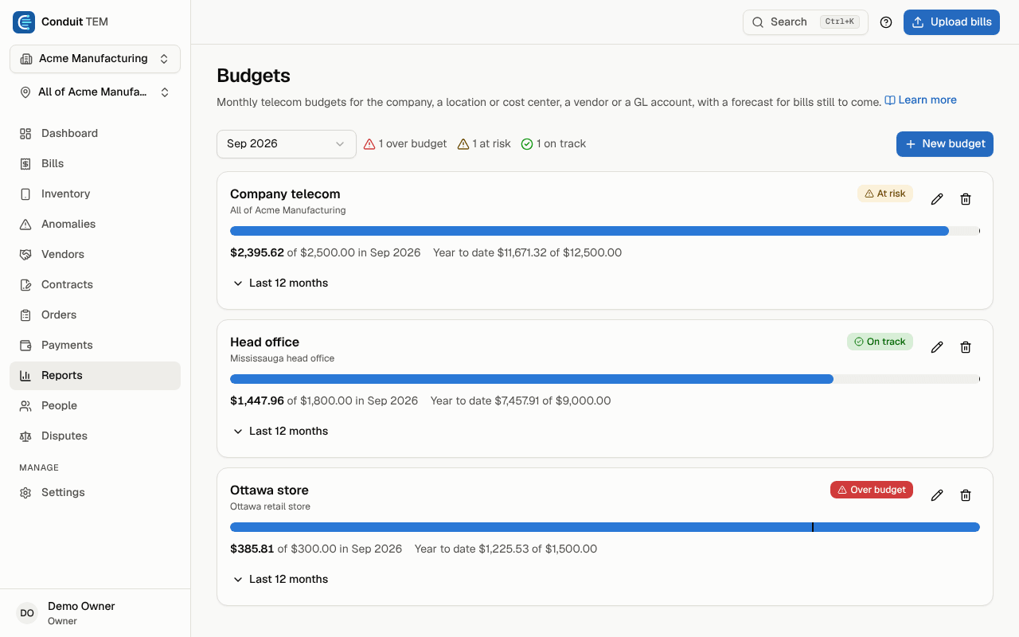The height and width of the screenshot is (637, 1019).
Task: Click the Conduit TEM logo icon
Action: point(24,22)
